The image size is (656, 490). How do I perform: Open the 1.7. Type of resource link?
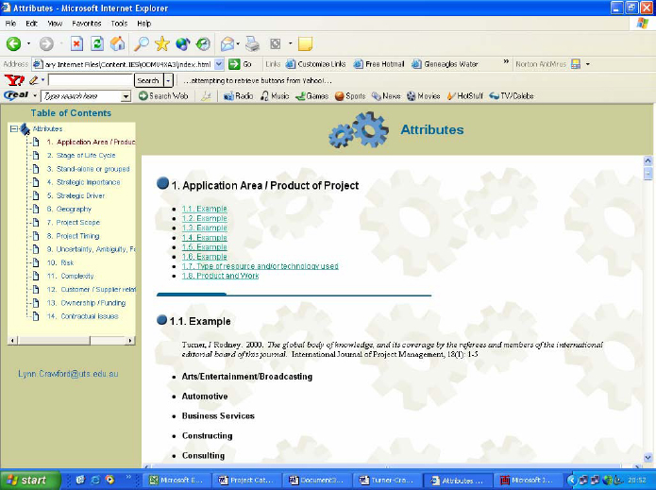pos(260,265)
